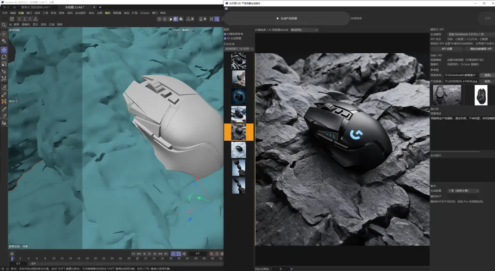Viewport: 495px width, 271px height.
Task: Uncheck the AI generated image checkbox
Action: tap(225, 38)
